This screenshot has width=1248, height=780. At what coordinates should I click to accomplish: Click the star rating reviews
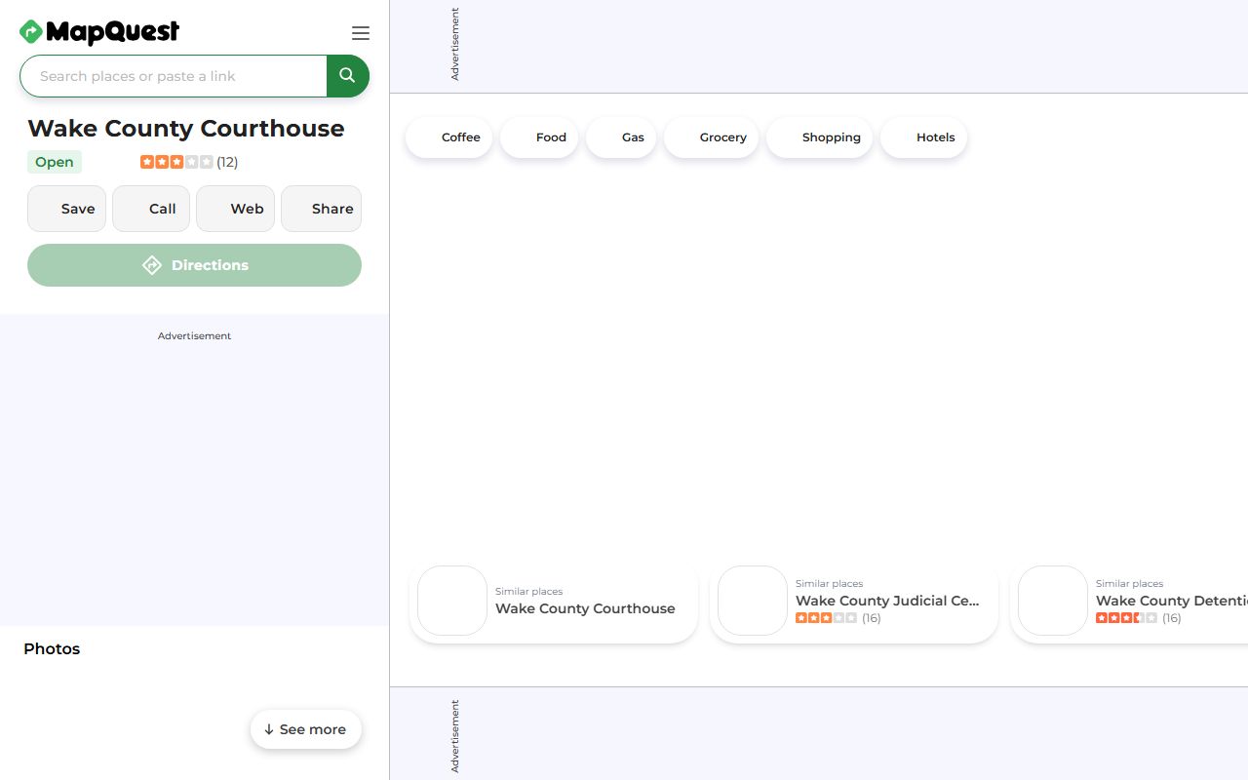click(188, 162)
